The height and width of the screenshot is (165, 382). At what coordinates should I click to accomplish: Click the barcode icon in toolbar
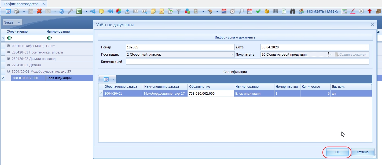point(276,11)
